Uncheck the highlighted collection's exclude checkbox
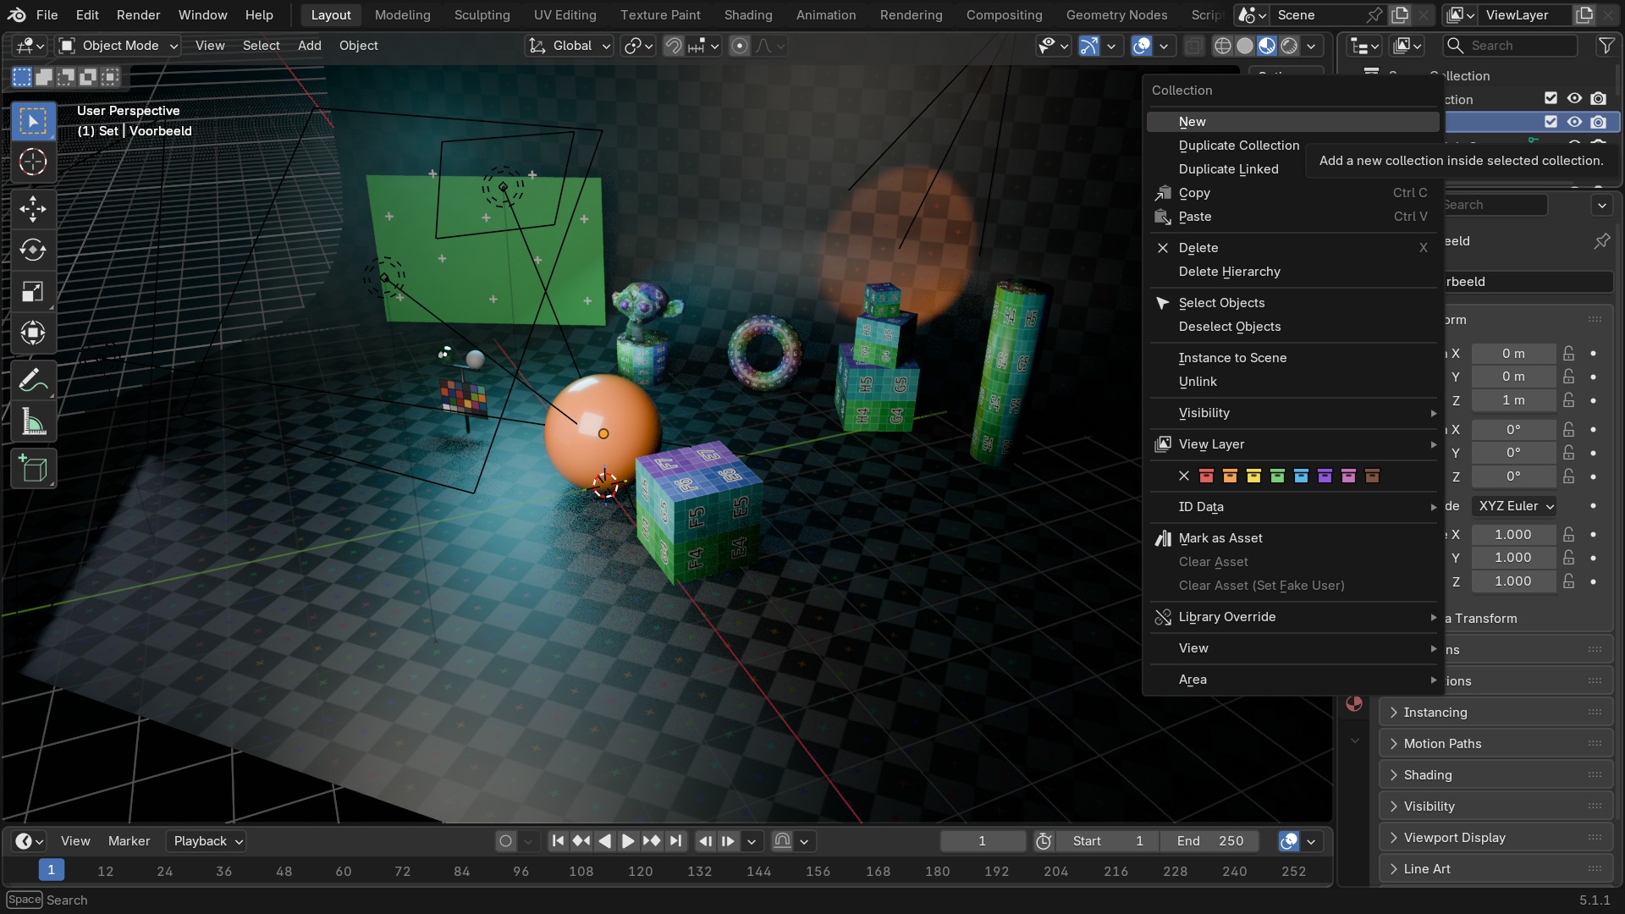This screenshot has height=914, width=1625. click(x=1551, y=122)
